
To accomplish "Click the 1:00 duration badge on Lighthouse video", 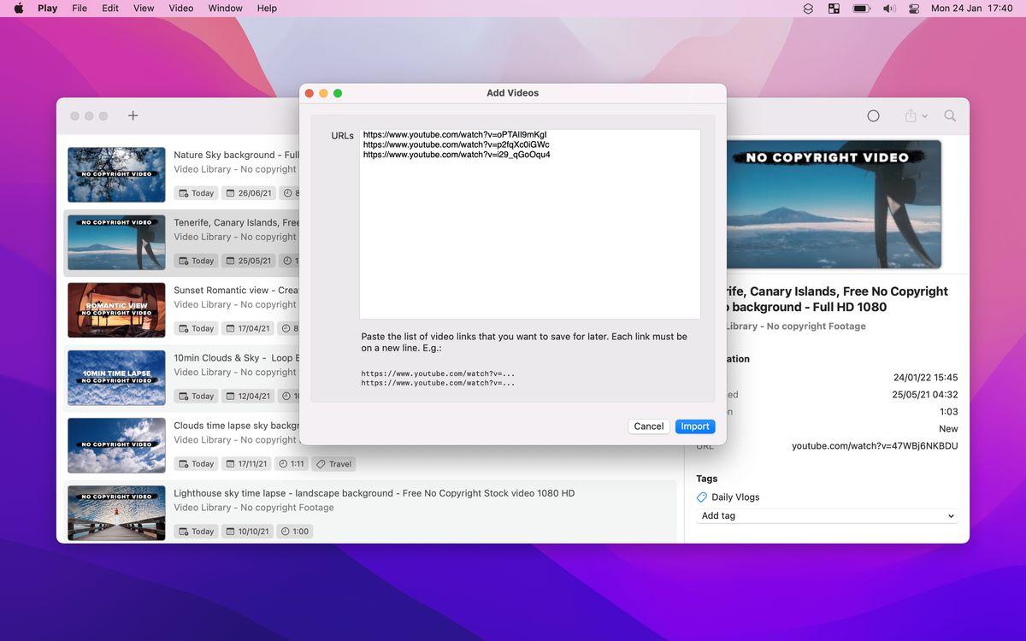I will 294,532.
